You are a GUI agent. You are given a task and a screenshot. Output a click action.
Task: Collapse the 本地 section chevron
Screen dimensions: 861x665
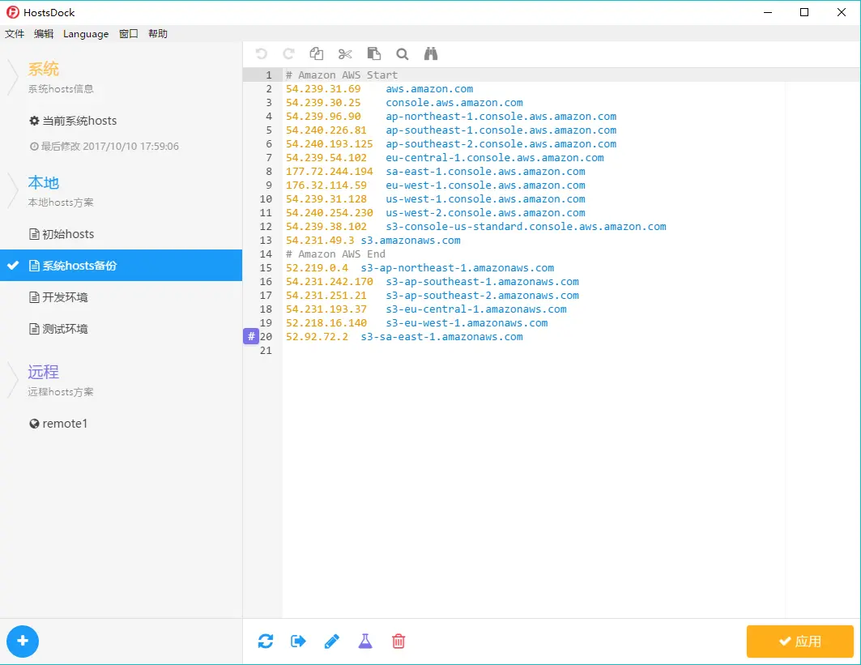pyautogui.click(x=13, y=190)
